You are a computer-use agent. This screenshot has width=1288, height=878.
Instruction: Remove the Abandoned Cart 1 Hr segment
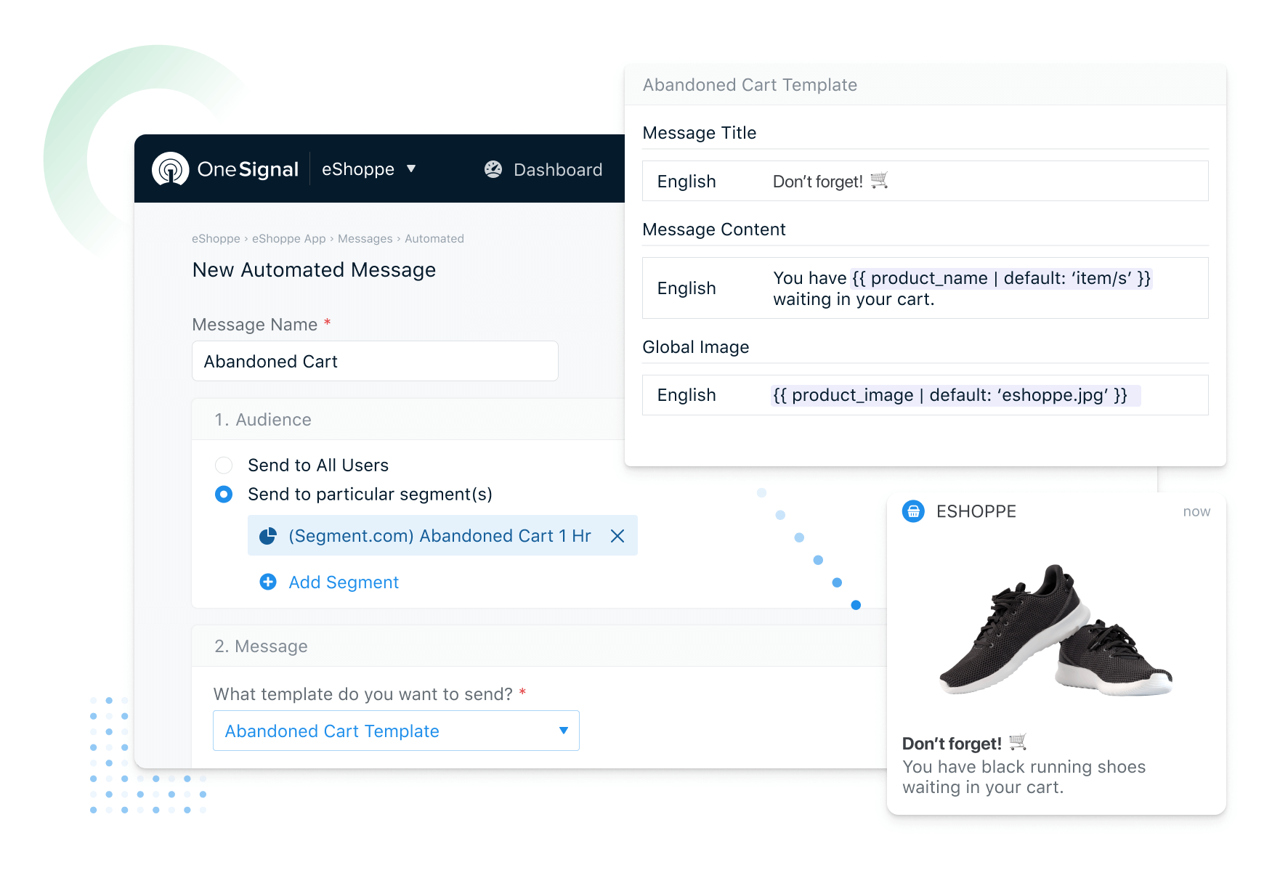[x=617, y=536]
